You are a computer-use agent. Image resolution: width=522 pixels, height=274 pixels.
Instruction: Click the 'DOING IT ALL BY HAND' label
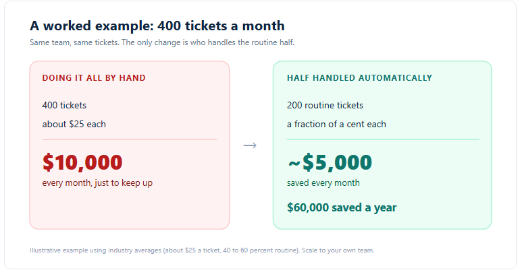click(94, 78)
